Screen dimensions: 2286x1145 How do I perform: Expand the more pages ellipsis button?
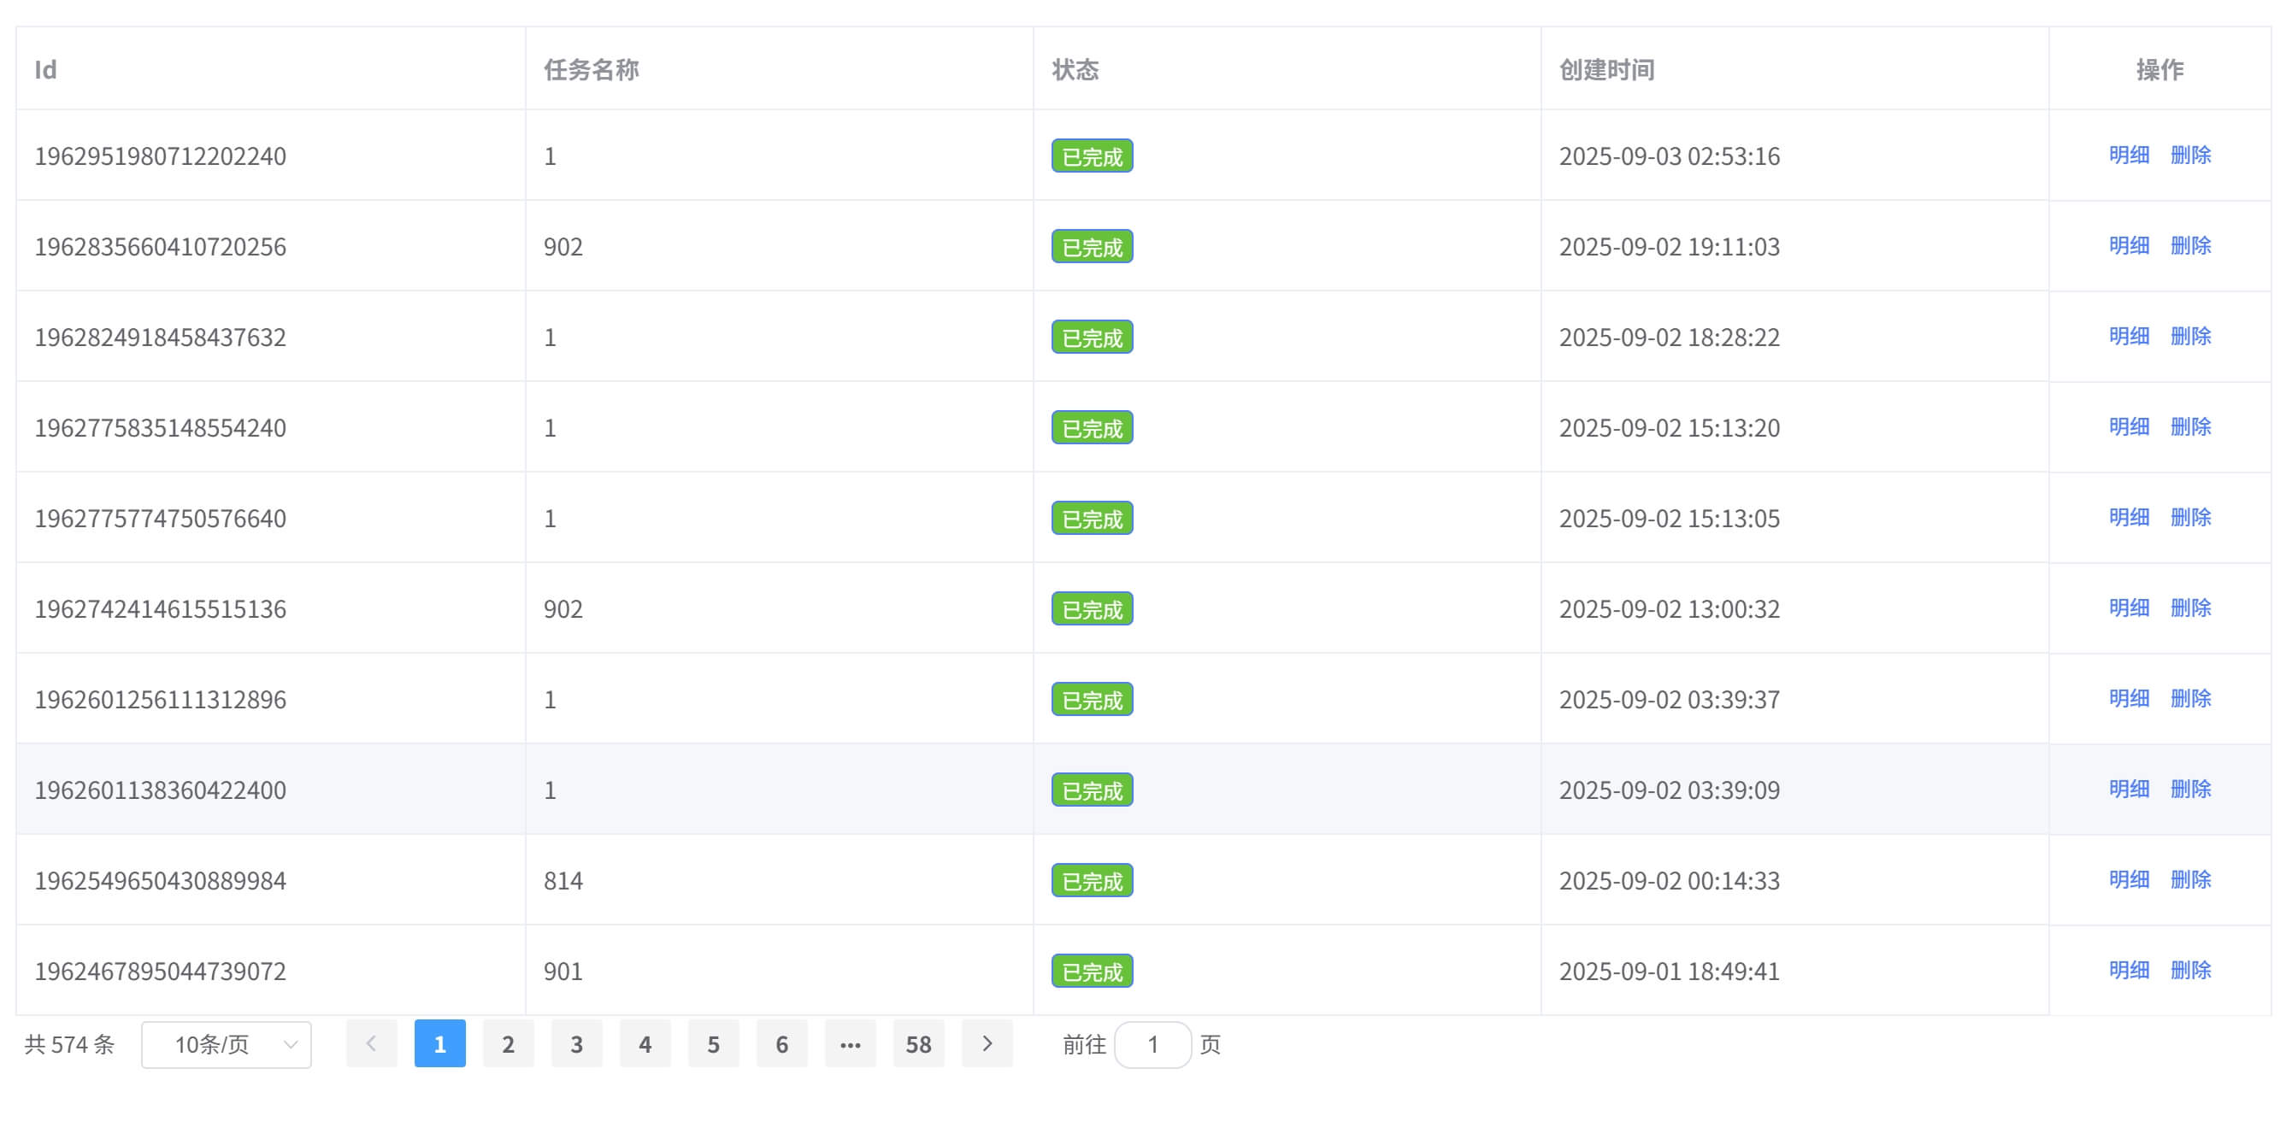coord(849,1044)
